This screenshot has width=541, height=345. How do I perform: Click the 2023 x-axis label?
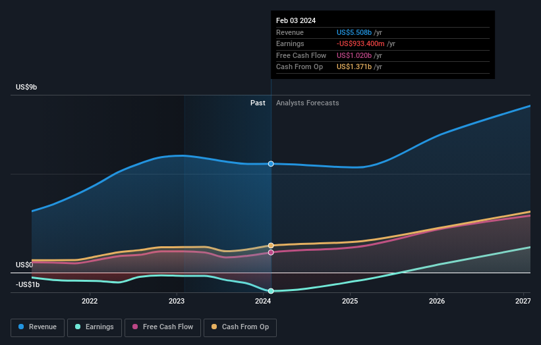177,301
